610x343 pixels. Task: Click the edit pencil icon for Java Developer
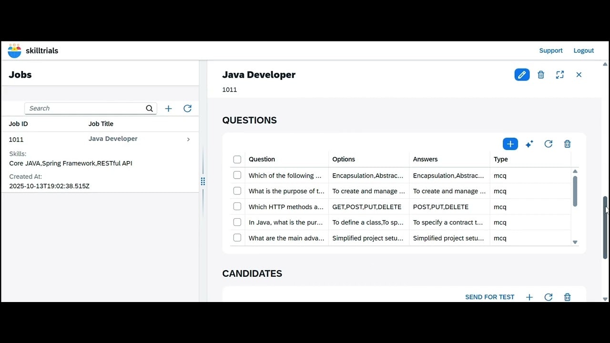tap(522, 75)
